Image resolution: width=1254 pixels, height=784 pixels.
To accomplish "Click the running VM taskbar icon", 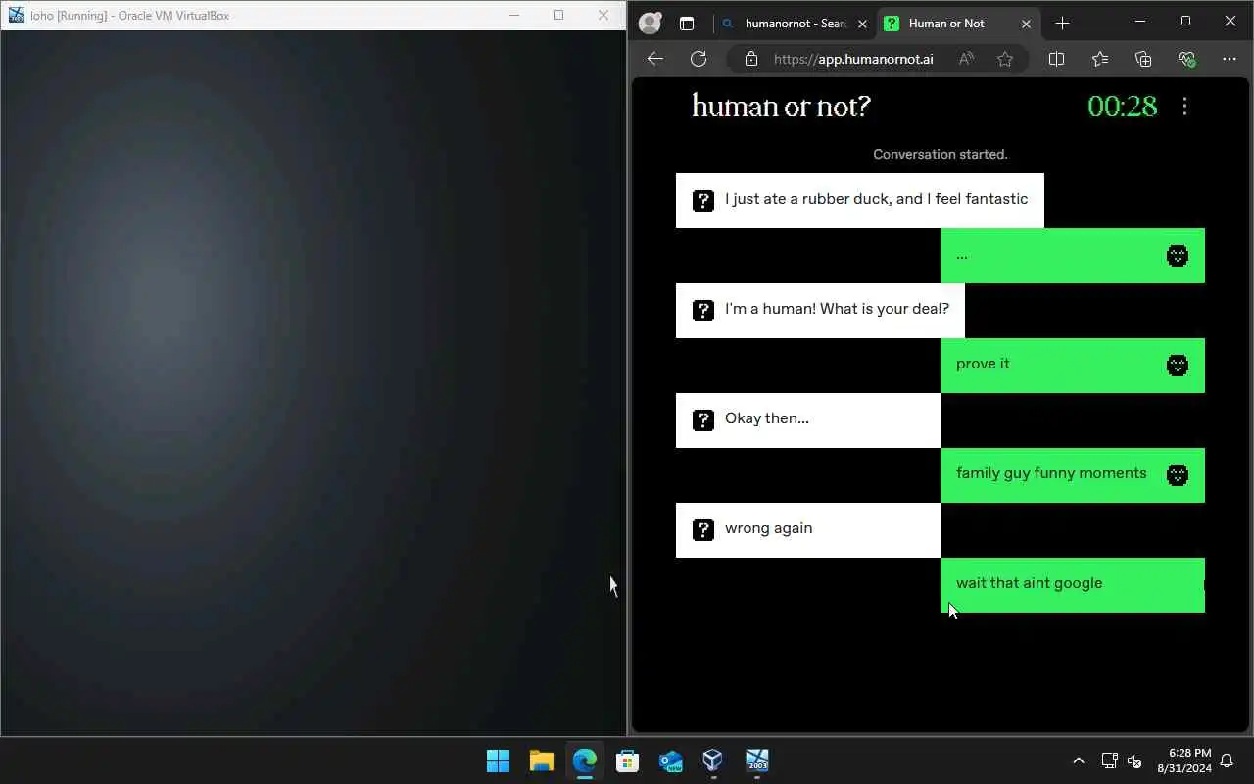I will click(x=757, y=760).
